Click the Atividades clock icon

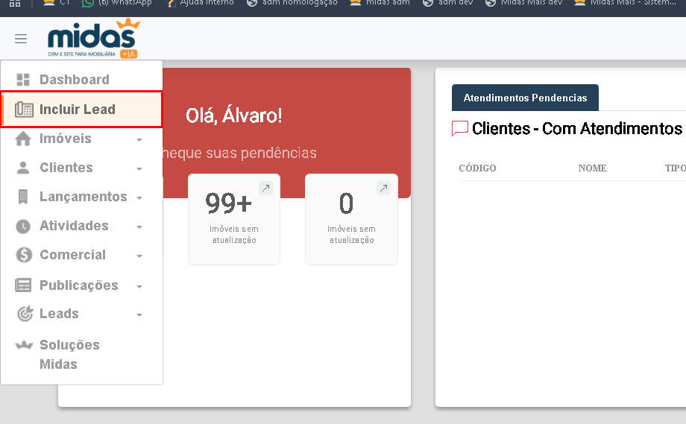[x=23, y=227]
